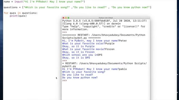This screenshot has height=100, width=179.
Task: Click 'Okay, so it is Purple' output
Action: pyautogui.click(x=78, y=46)
